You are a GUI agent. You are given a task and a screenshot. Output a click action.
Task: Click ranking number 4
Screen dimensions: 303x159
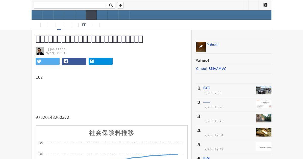point(199,130)
